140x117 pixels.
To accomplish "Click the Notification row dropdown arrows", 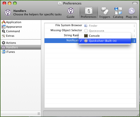I will click(x=134, y=41).
